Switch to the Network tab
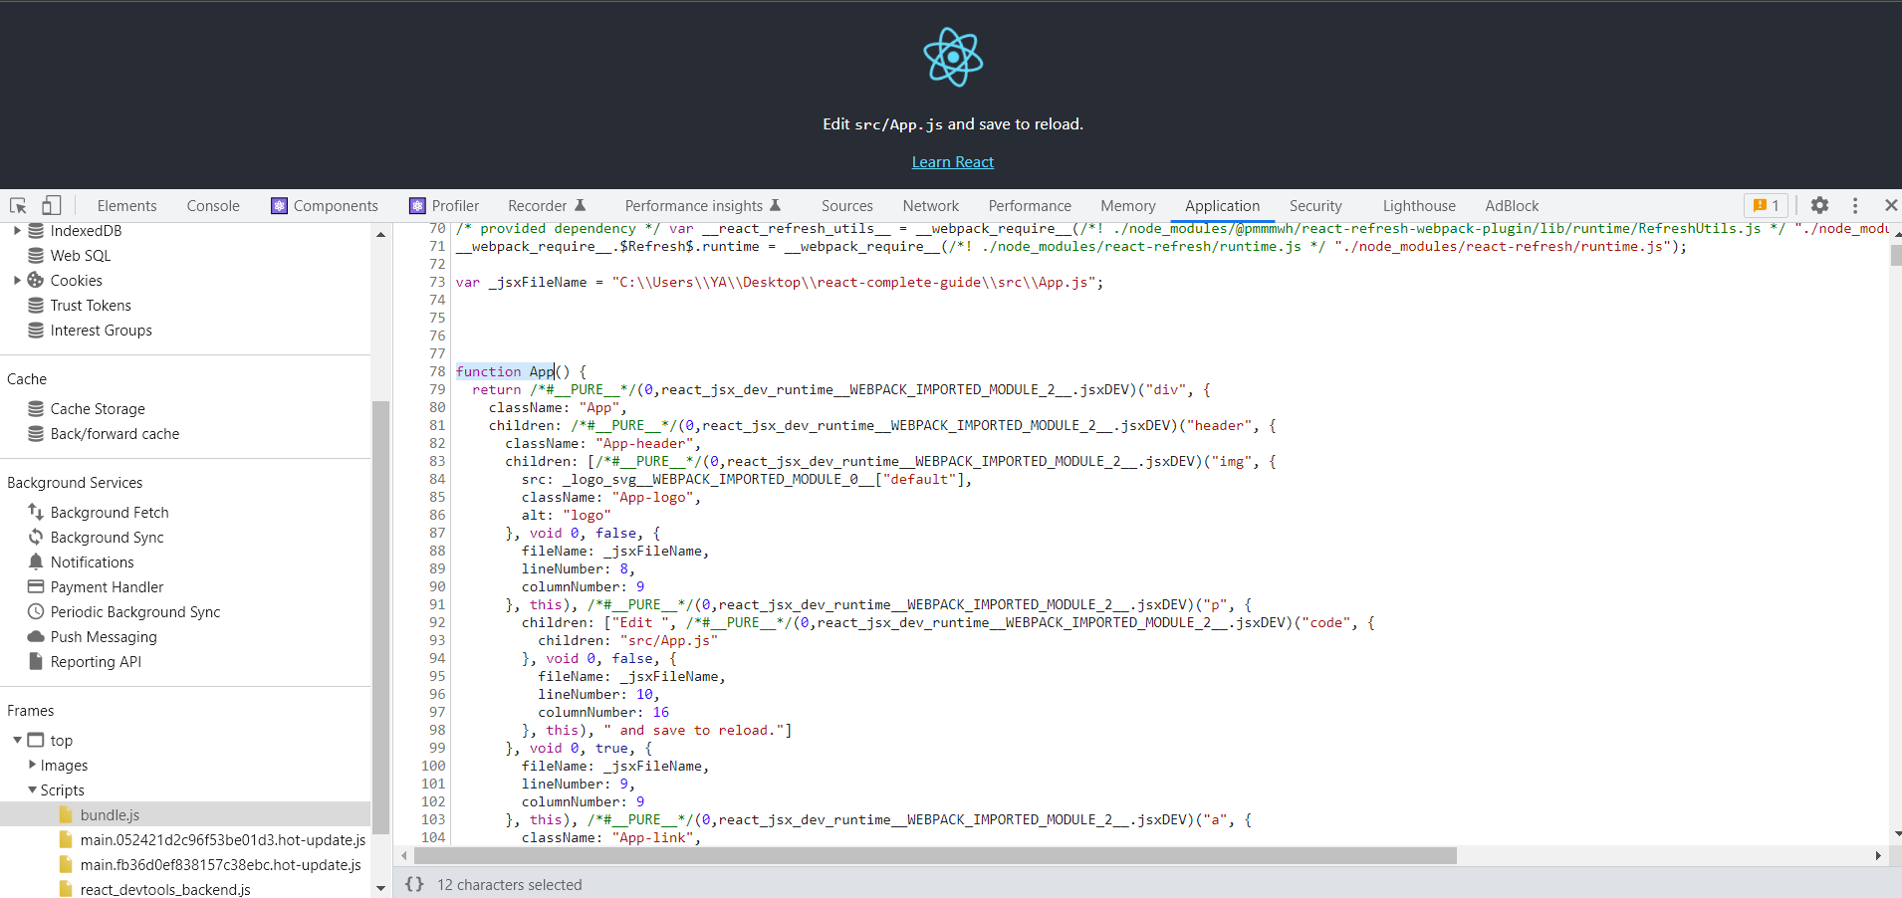Screen dimensions: 1902x898 pos(929,205)
